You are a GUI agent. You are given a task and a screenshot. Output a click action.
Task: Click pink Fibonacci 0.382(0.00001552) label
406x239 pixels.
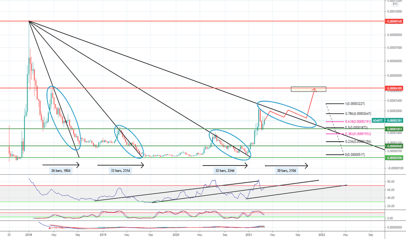358,134
